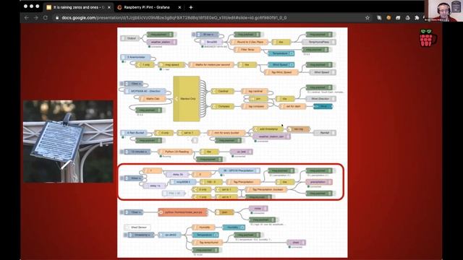
Task: Click the '5 Anemometer' input node
Action: tap(136, 57)
